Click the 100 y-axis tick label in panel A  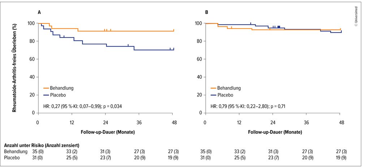click(x=31, y=23)
